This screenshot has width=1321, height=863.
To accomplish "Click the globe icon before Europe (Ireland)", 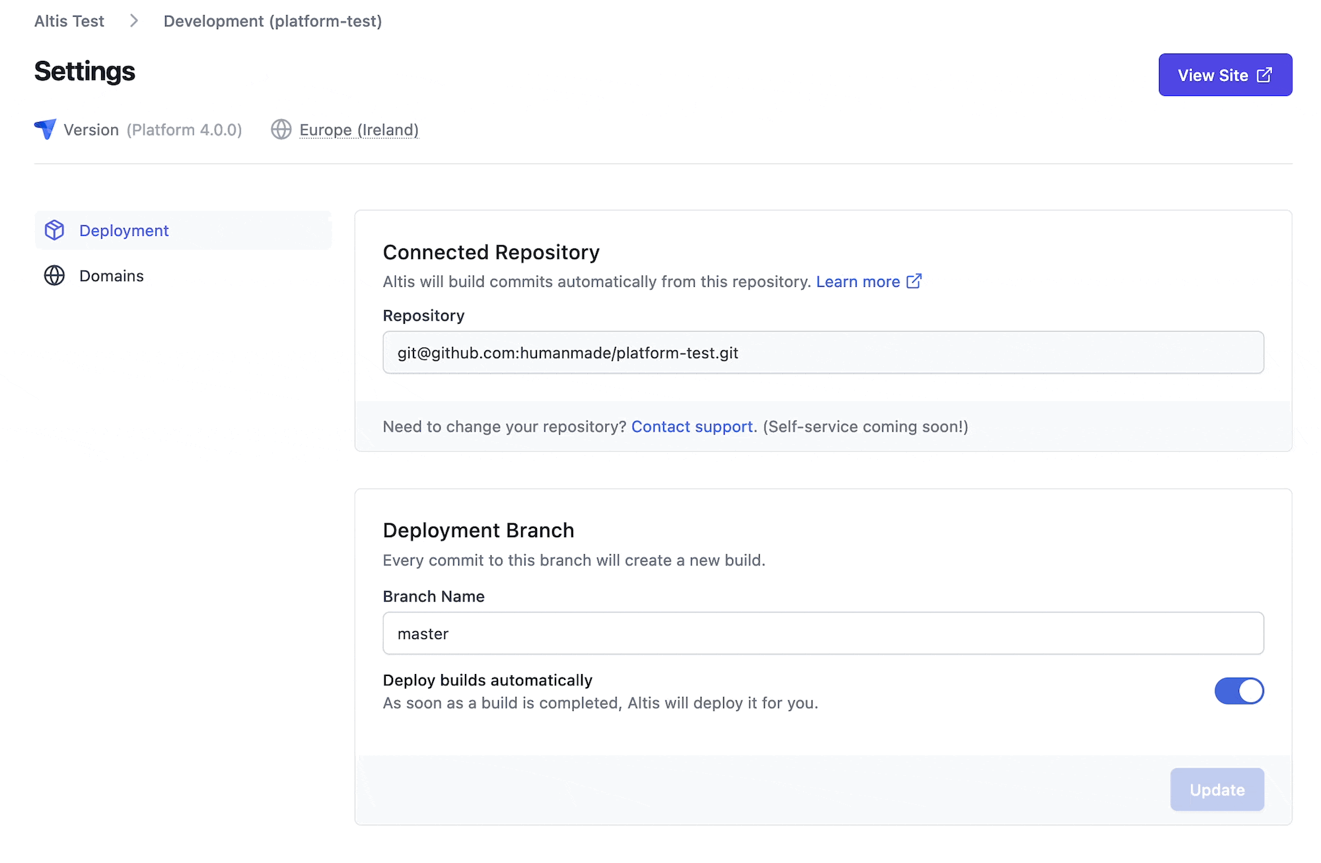I will click(x=281, y=130).
